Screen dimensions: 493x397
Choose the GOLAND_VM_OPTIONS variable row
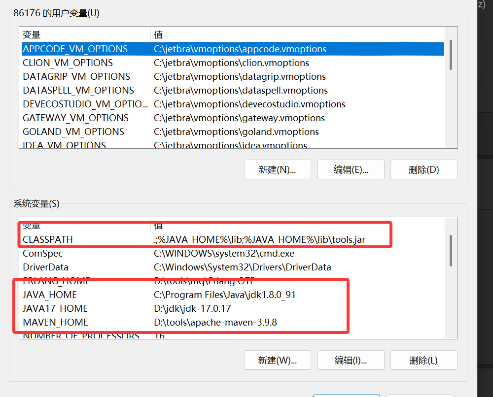point(73,132)
